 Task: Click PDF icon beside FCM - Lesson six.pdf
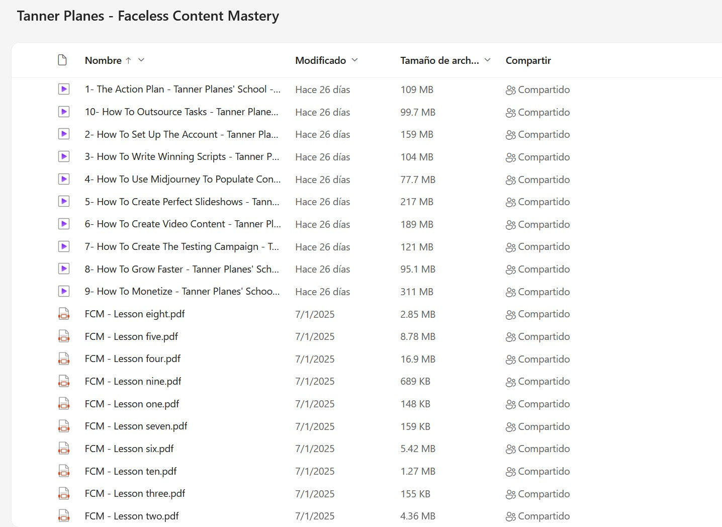[x=64, y=449]
